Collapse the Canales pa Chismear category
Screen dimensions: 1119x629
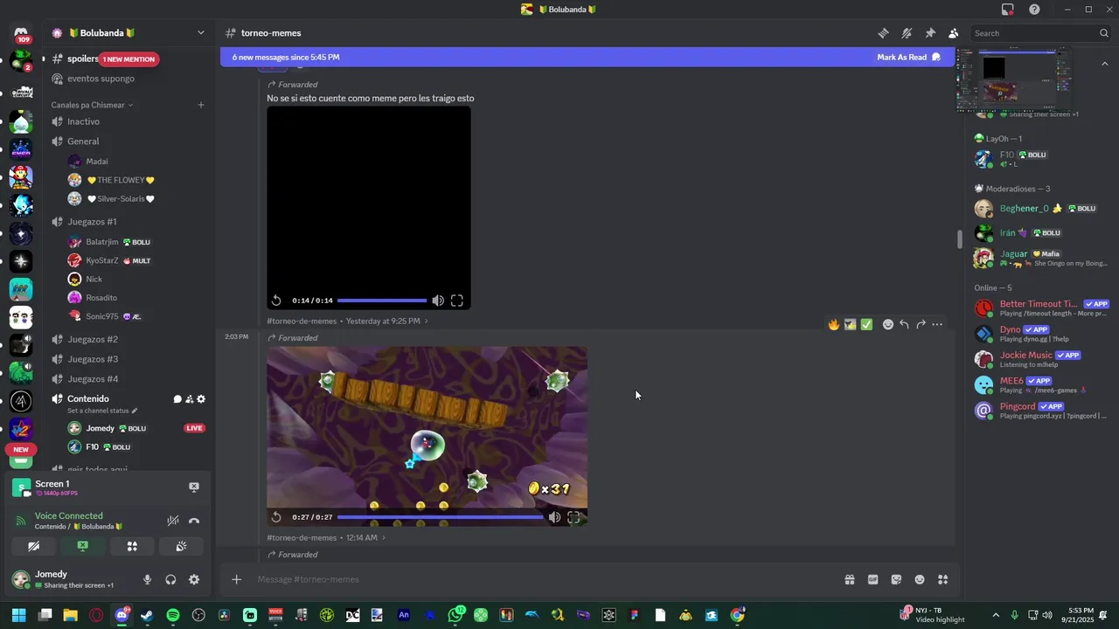[92, 105]
